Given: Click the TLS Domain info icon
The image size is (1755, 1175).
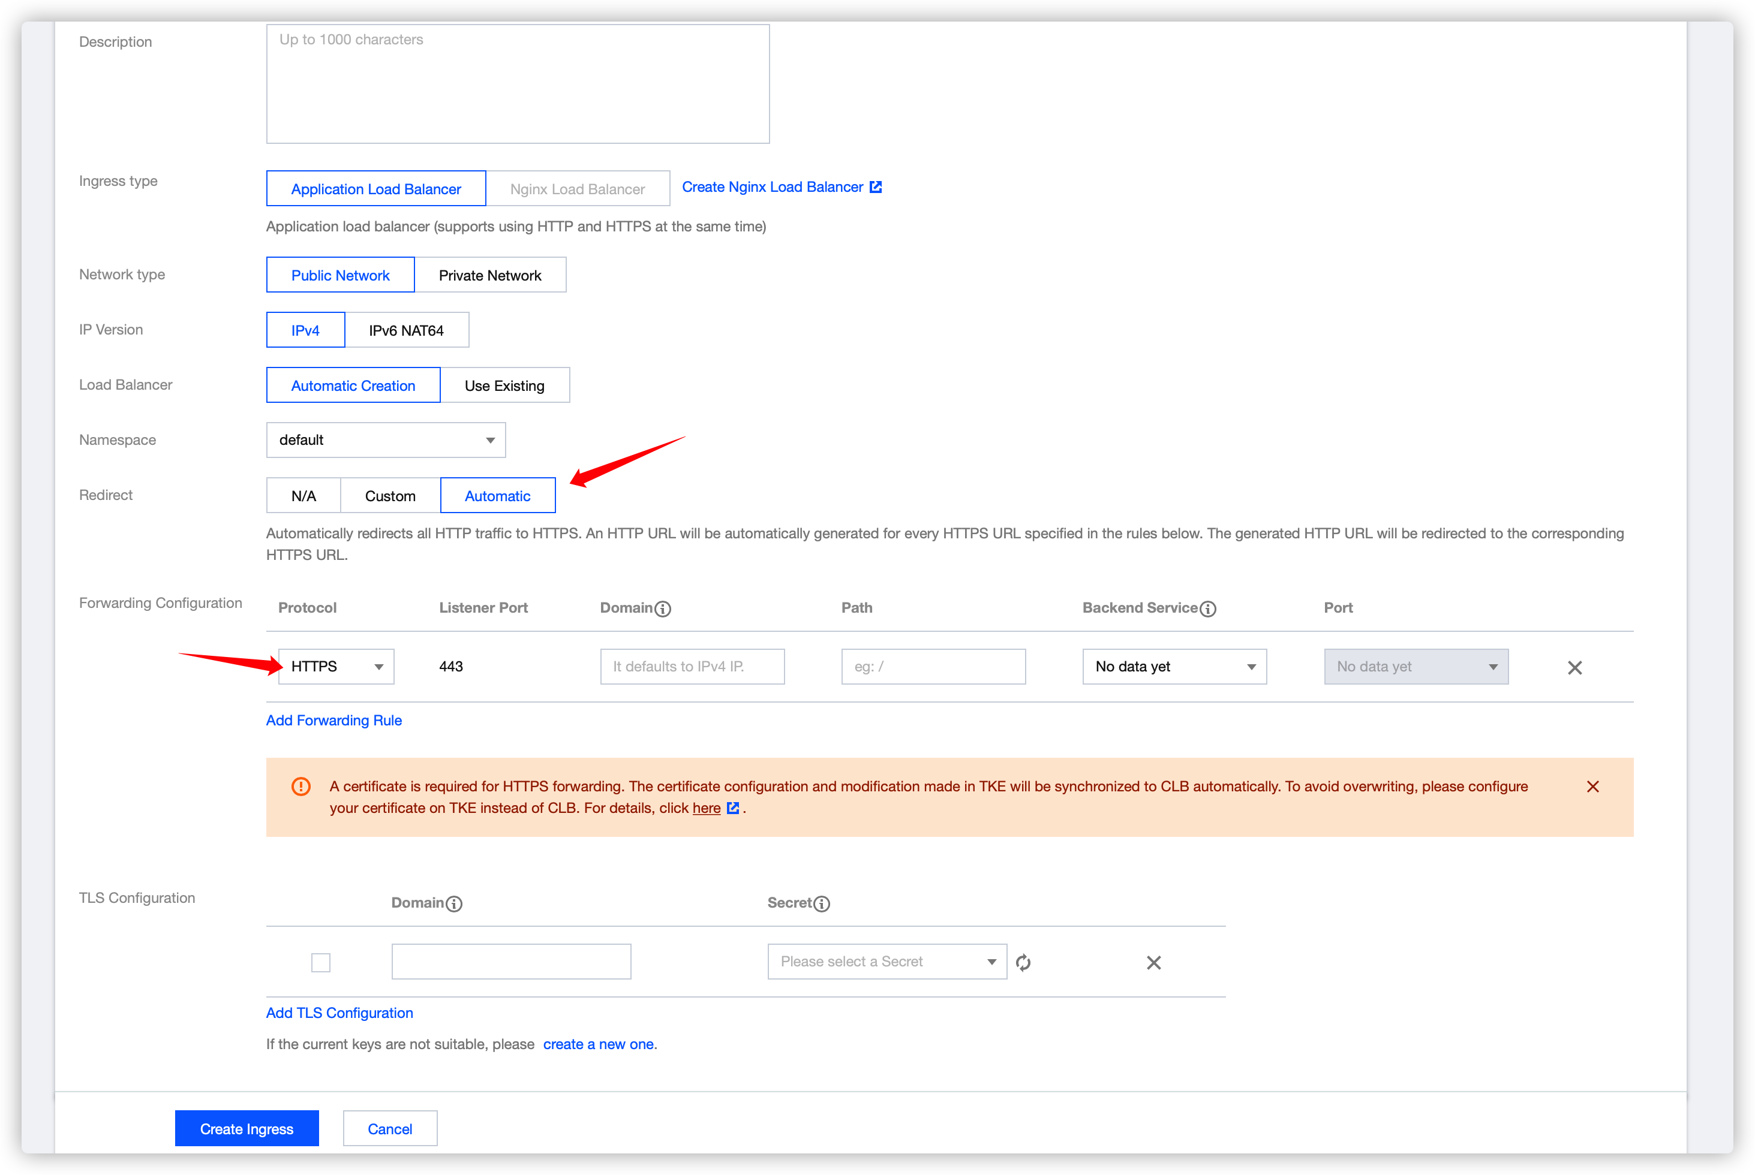Looking at the screenshot, I should pyautogui.click(x=453, y=904).
